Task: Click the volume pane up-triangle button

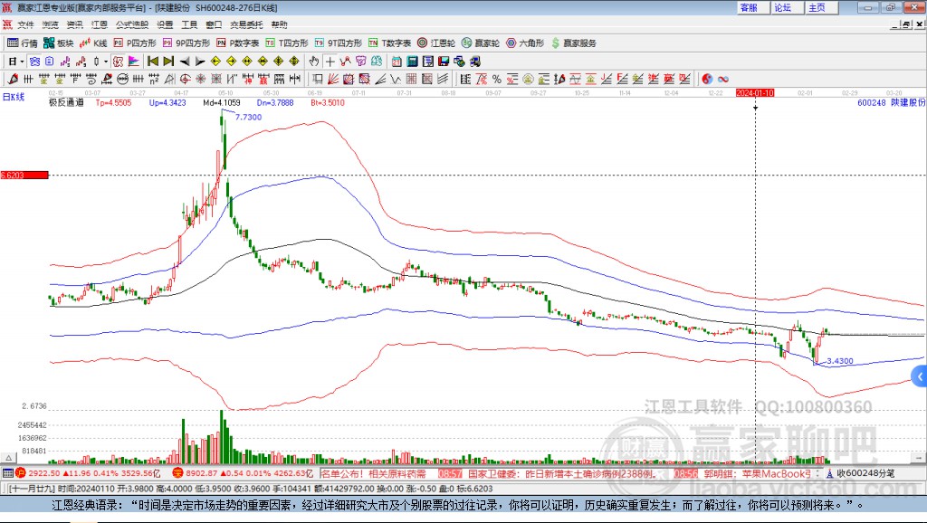Action: (x=8, y=458)
